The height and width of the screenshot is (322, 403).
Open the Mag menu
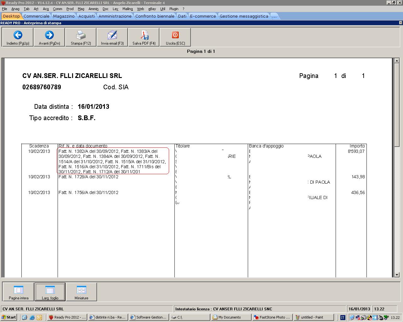tap(81, 9)
